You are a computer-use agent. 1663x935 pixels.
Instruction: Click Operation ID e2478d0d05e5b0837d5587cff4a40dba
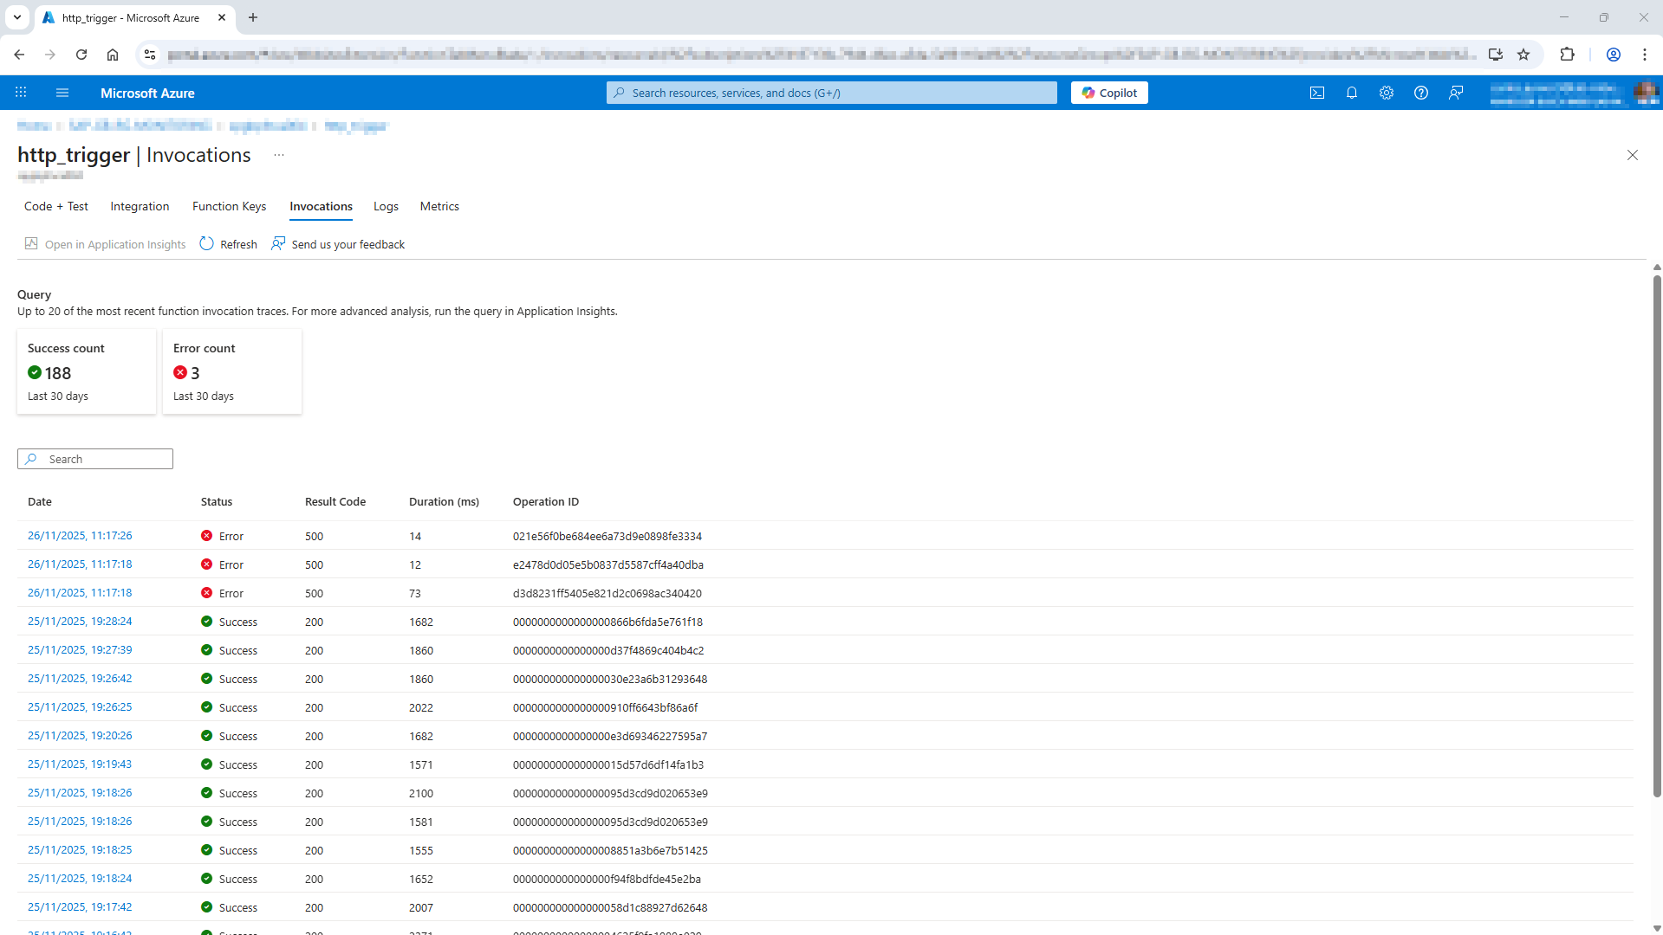tap(608, 565)
